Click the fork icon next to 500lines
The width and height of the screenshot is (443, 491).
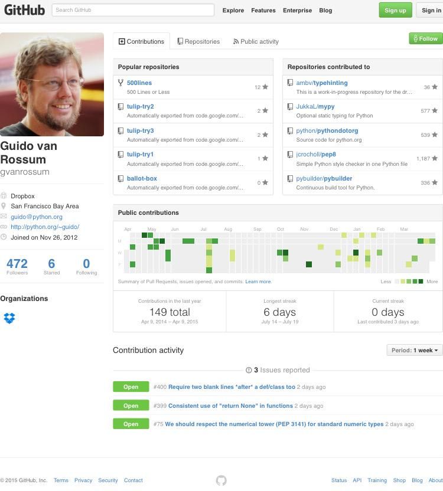point(121,83)
